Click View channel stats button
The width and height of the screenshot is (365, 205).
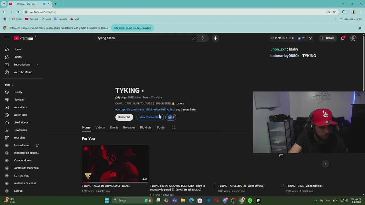[150, 117]
